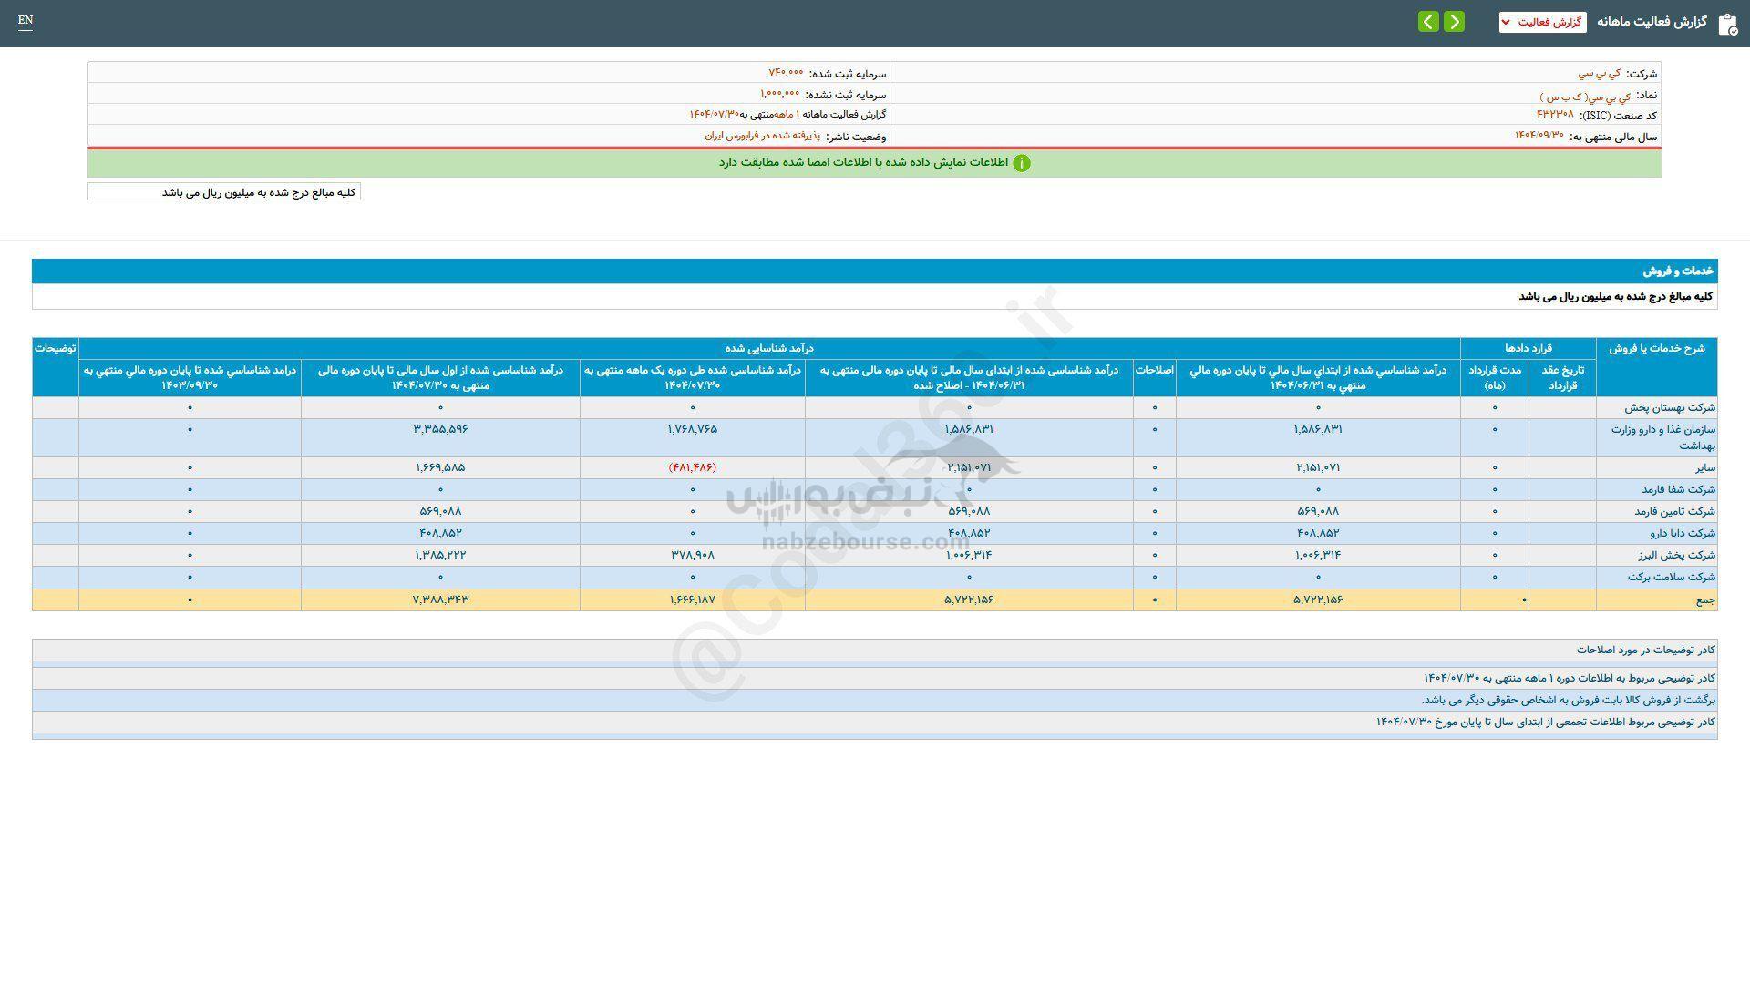This screenshot has height=984, width=1750.
Task: Click the شرح خدمات یا فروش column header
Action: click(x=1656, y=348)
